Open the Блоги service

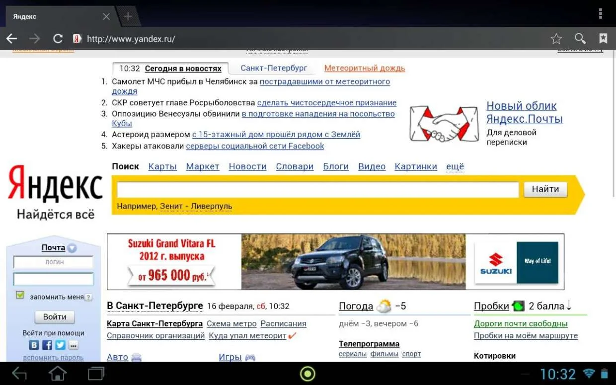coord(336,166)
